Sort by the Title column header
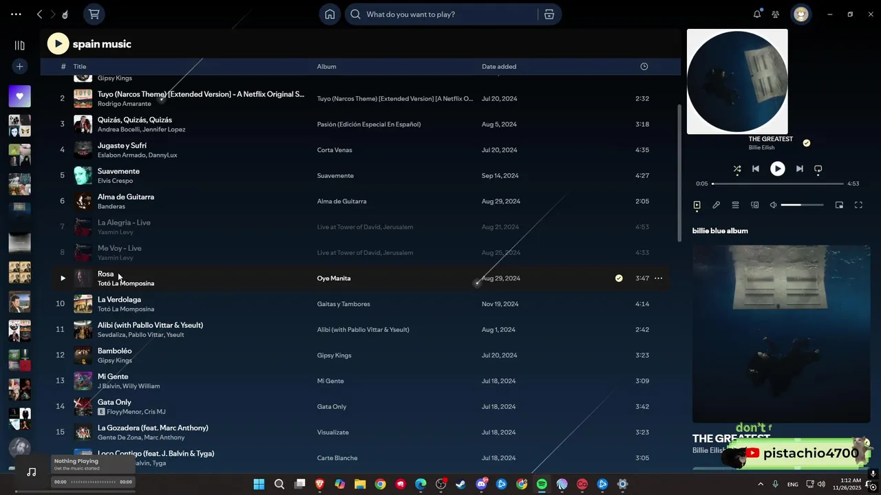The width and height of the screenshot is (881, 495). [x=80, y=67]
